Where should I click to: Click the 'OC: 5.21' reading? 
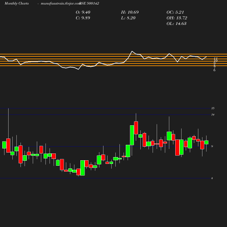click(x=175, y=12)
